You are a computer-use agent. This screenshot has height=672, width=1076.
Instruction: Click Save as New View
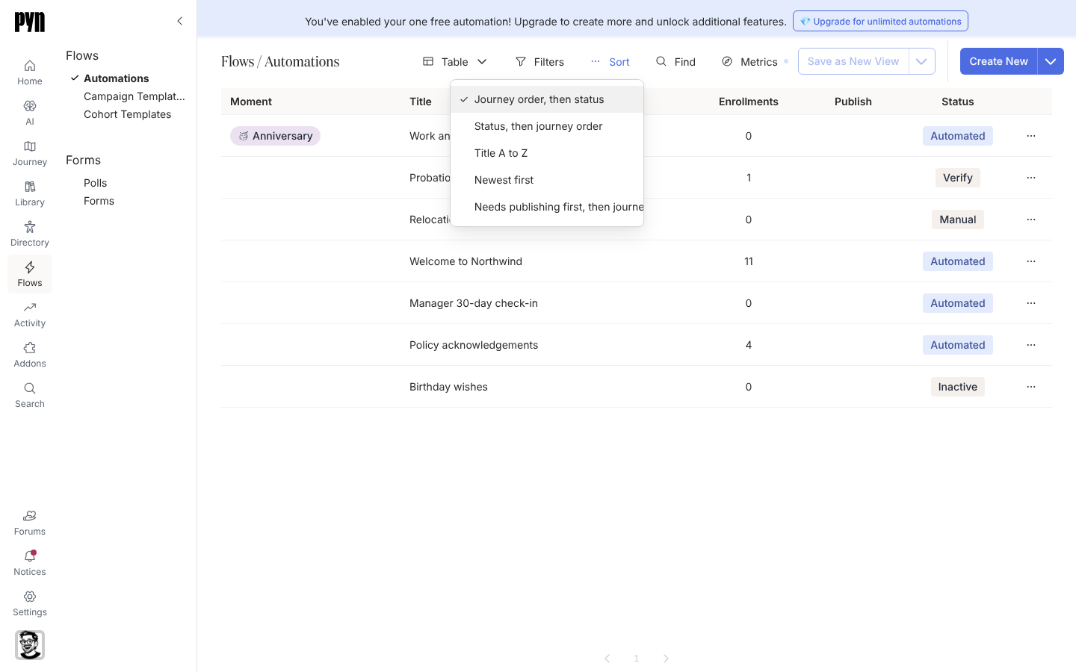click(853, 61)
